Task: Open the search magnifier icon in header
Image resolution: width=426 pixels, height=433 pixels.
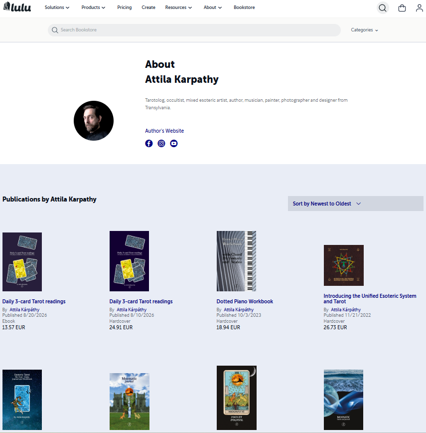Action: coord(383,8)
